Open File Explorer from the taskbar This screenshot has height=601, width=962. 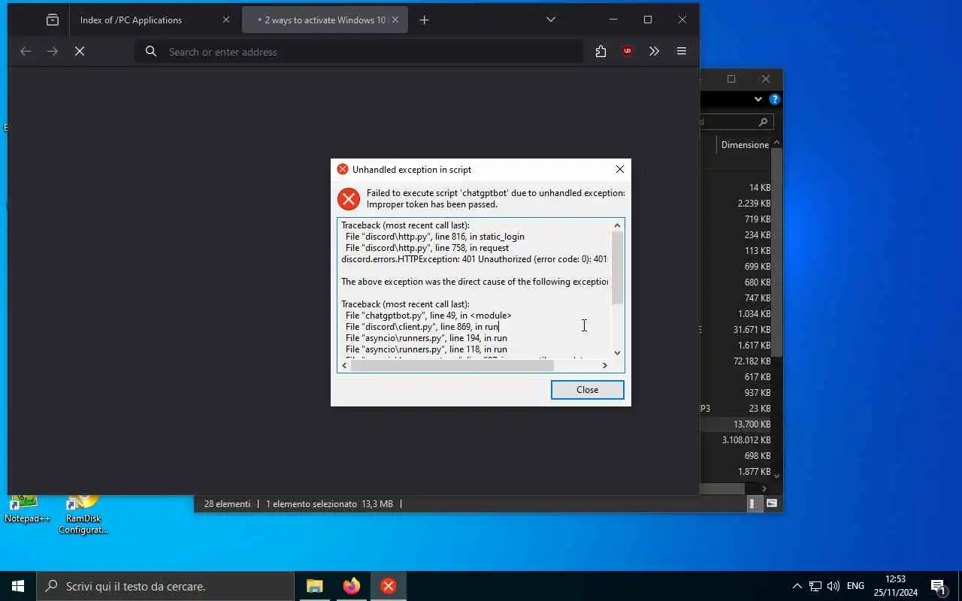[x=314, y=586]
